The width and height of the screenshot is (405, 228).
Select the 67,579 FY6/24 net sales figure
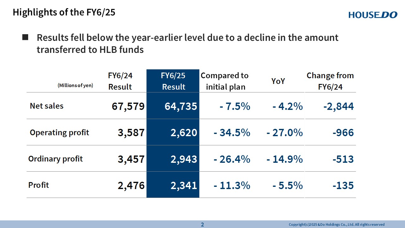pos(128,106)
